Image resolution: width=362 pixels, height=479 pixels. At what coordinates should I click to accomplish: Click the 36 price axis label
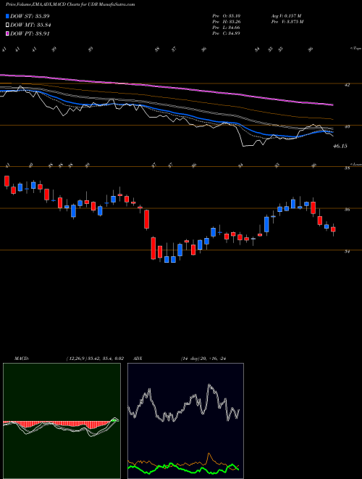tap(347, 210)
